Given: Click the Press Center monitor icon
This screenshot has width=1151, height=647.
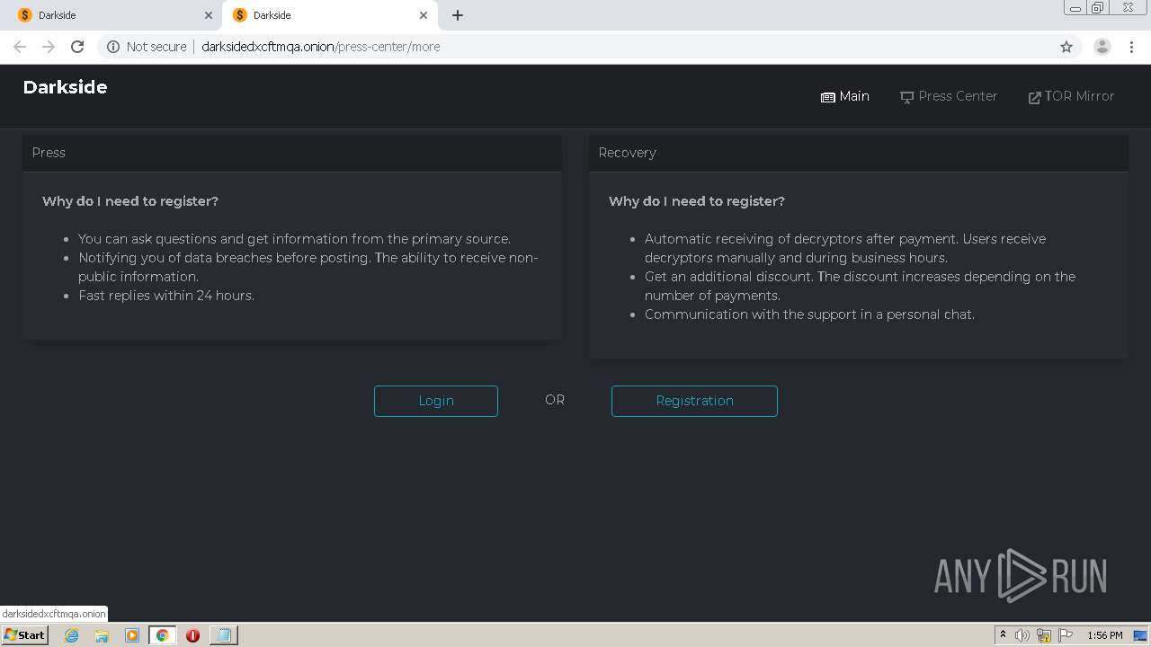Looking at the screenshot, I should coord(907,97).
